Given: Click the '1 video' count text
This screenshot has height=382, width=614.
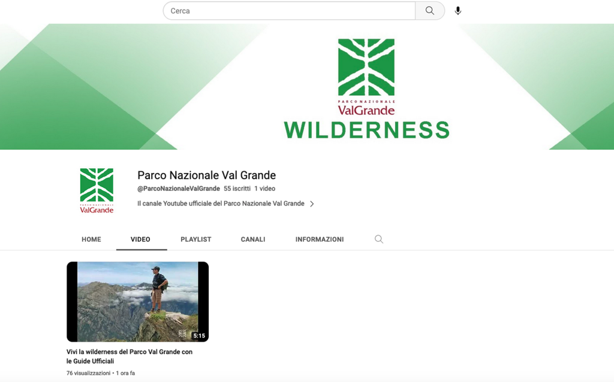Looking at the screenshot, I should click(x=264, y=189).
